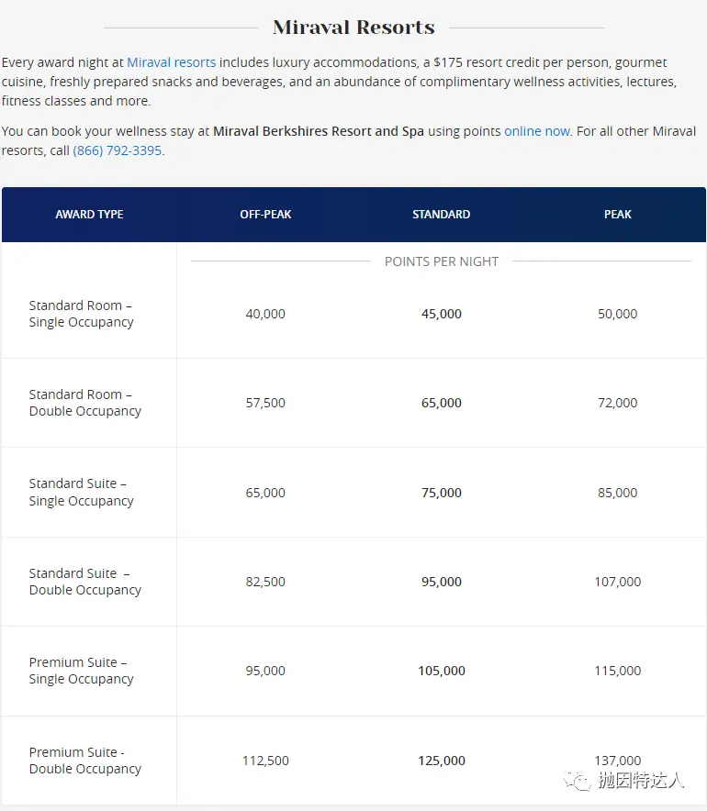Click the 50,000 peak value
The image size is (707, 811).
tap(617, 314)
